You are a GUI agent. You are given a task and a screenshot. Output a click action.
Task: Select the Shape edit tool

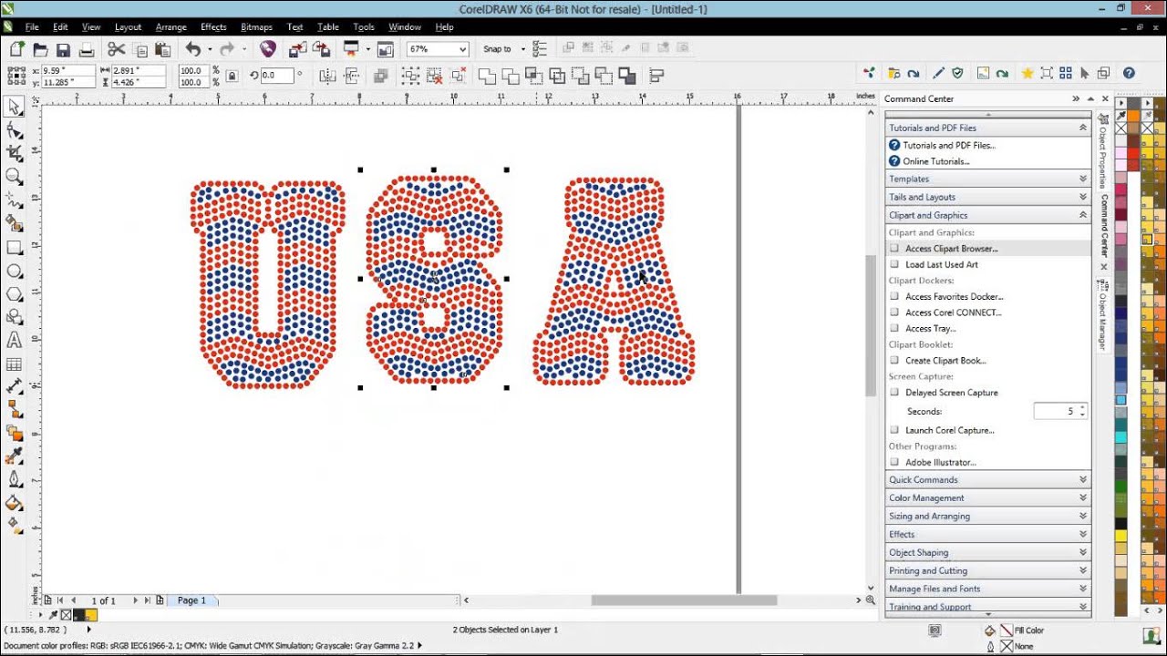point(14,131)
